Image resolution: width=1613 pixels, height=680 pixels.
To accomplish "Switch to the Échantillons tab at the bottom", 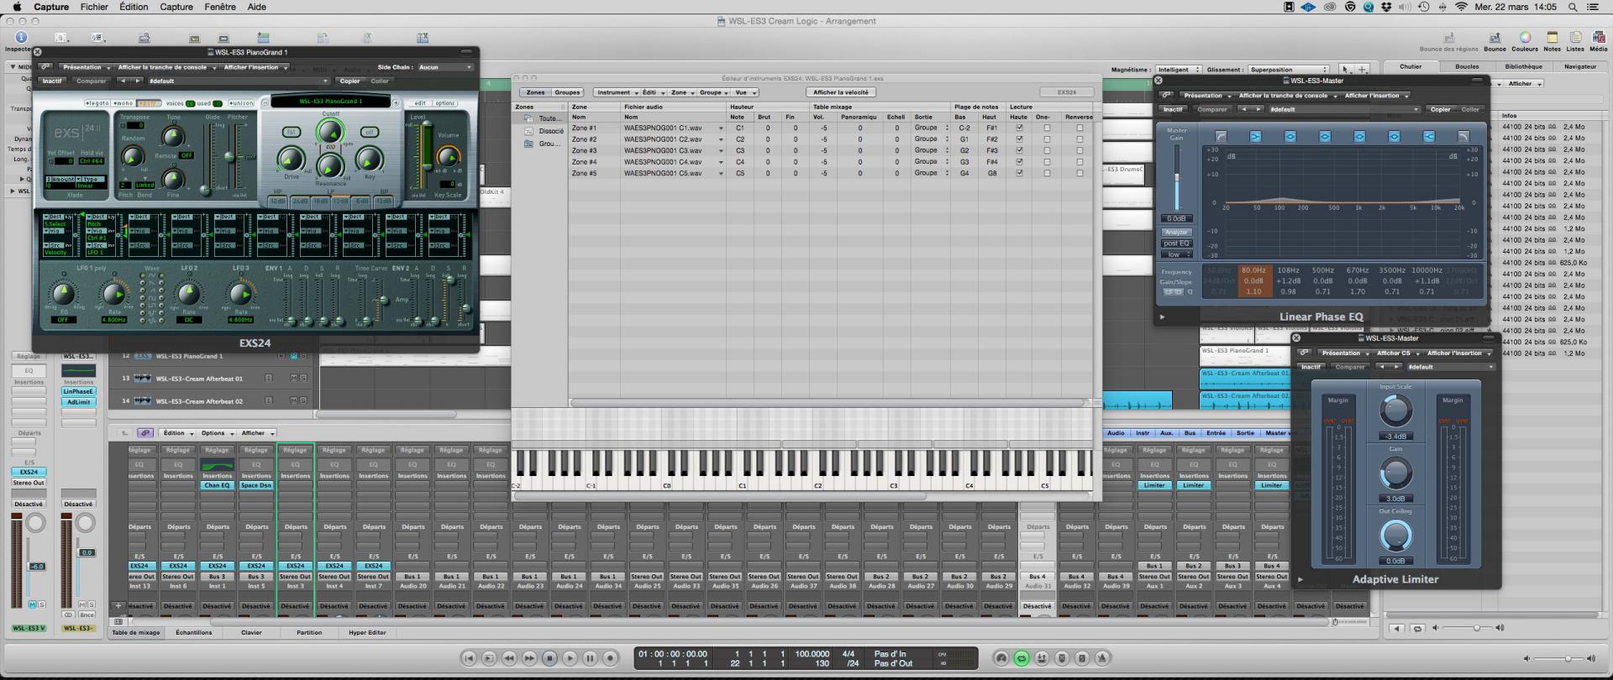I will click(194, 633).
